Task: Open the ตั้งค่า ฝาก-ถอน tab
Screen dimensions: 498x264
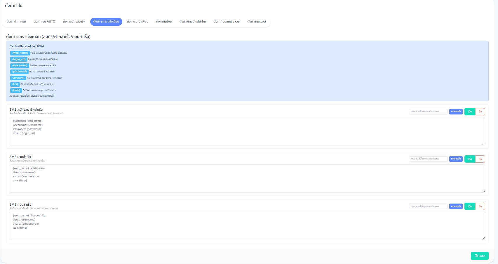Action: tap(16, 22)
